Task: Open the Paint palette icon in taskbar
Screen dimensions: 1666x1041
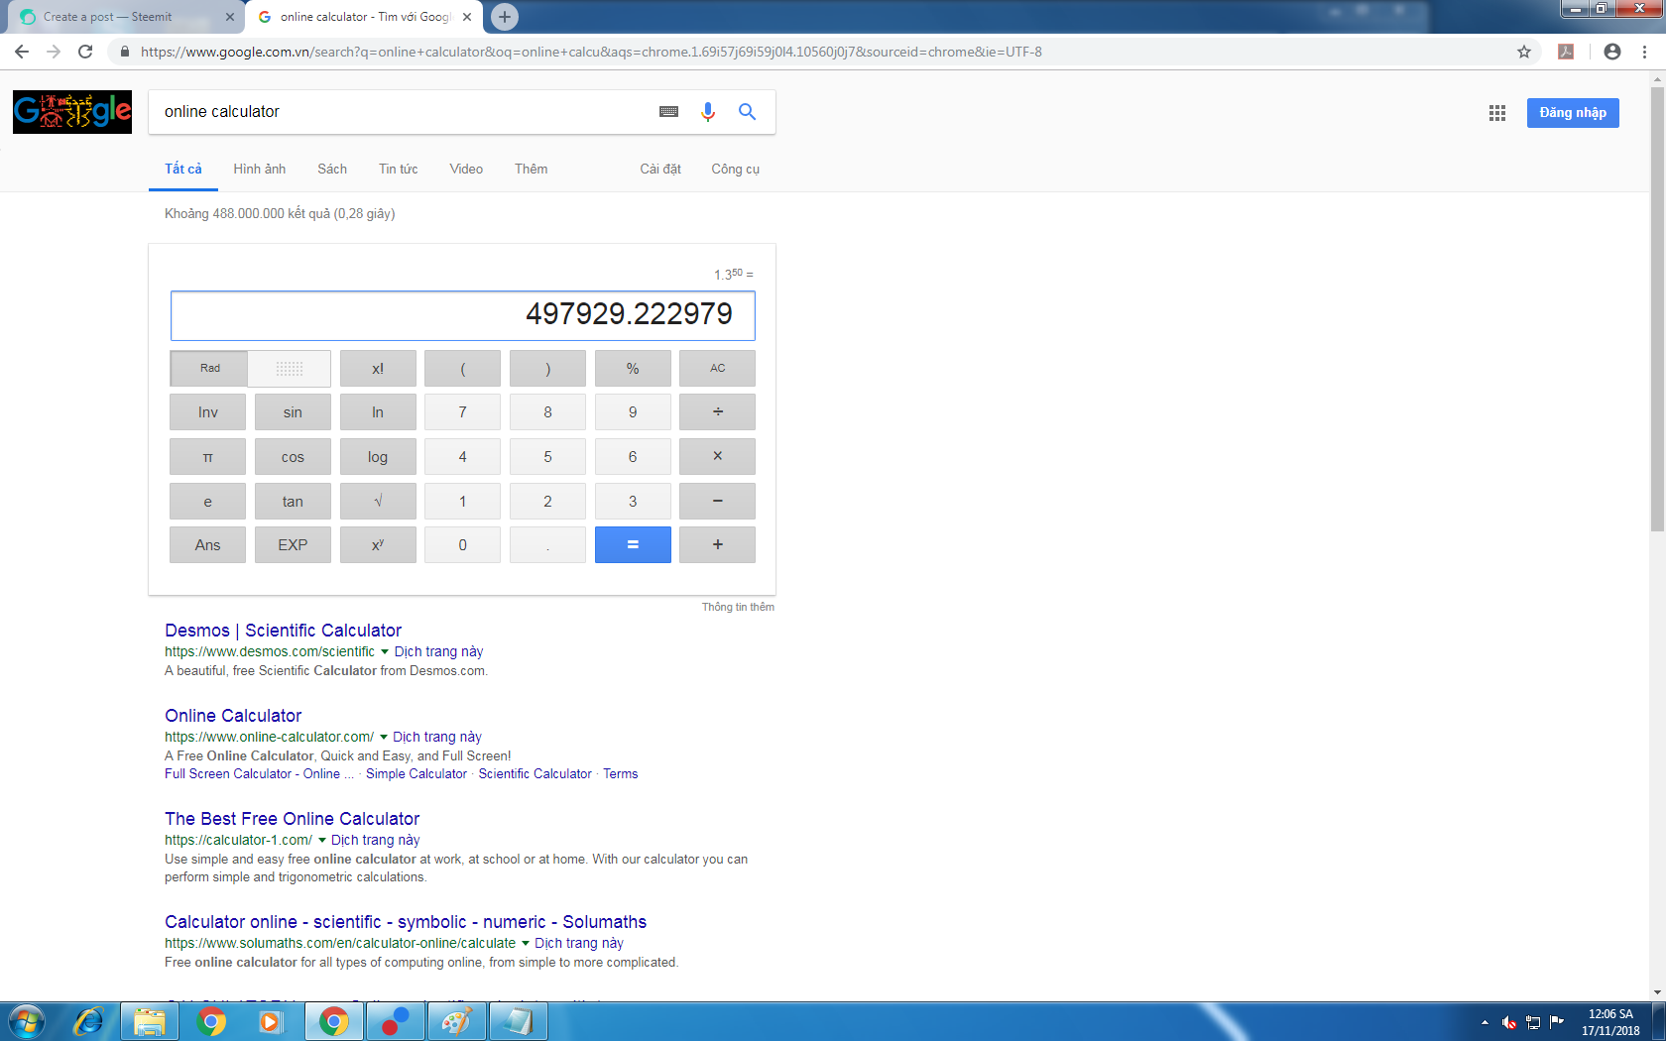Action: [x=456, y=1021]
